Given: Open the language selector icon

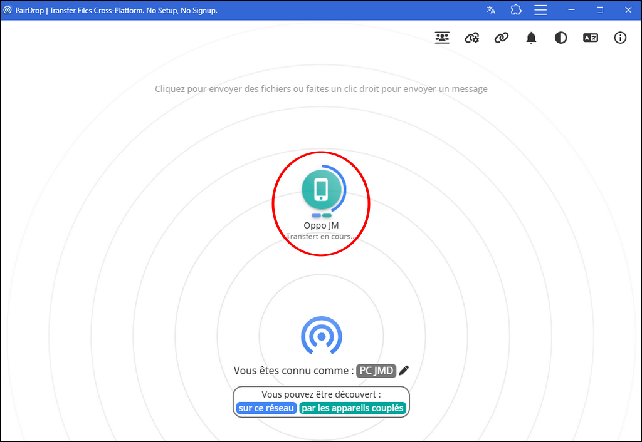Looking at the screenshot, I should (x=591, y=38).
